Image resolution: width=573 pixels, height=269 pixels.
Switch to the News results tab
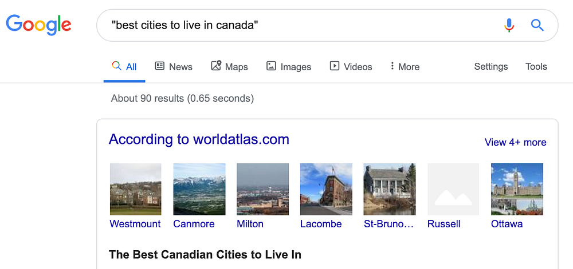[x=180, y=67]
